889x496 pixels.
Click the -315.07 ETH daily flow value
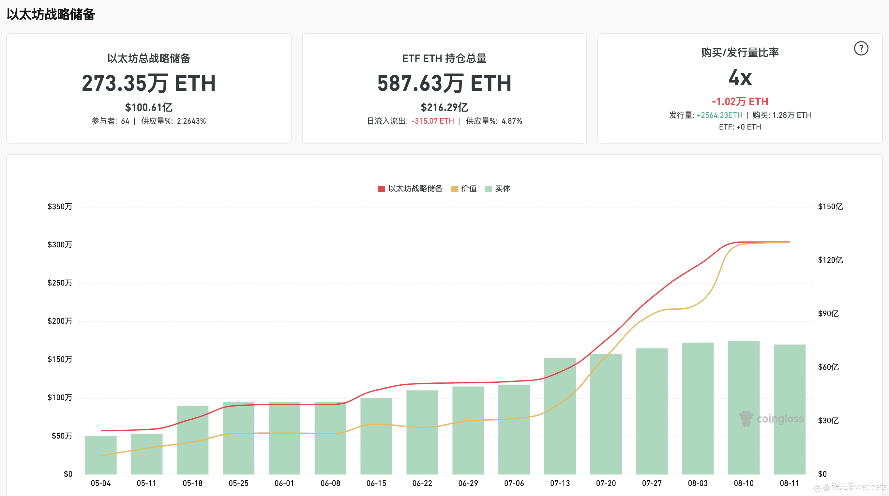[x=432, y=121]
